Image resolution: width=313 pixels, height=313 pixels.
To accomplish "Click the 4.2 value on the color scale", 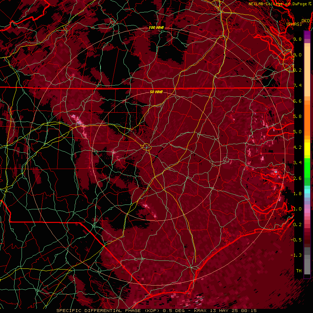I will (297, 147).
